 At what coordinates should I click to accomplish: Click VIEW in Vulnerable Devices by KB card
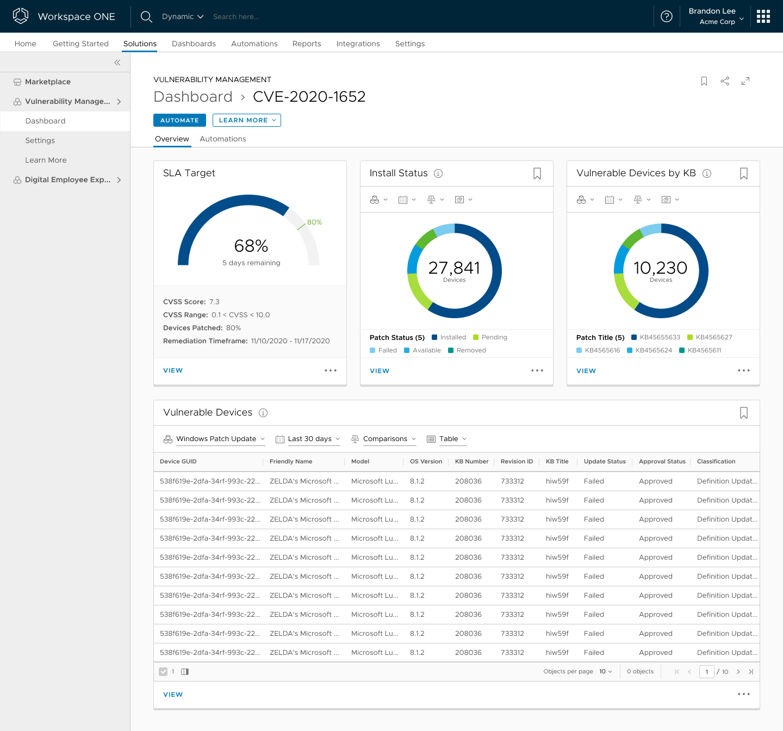pyautogui.click(x=586, y=371)
